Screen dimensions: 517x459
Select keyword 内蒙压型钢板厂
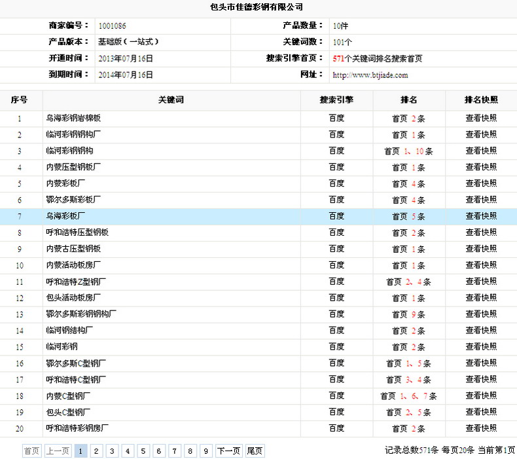(73, 167)
